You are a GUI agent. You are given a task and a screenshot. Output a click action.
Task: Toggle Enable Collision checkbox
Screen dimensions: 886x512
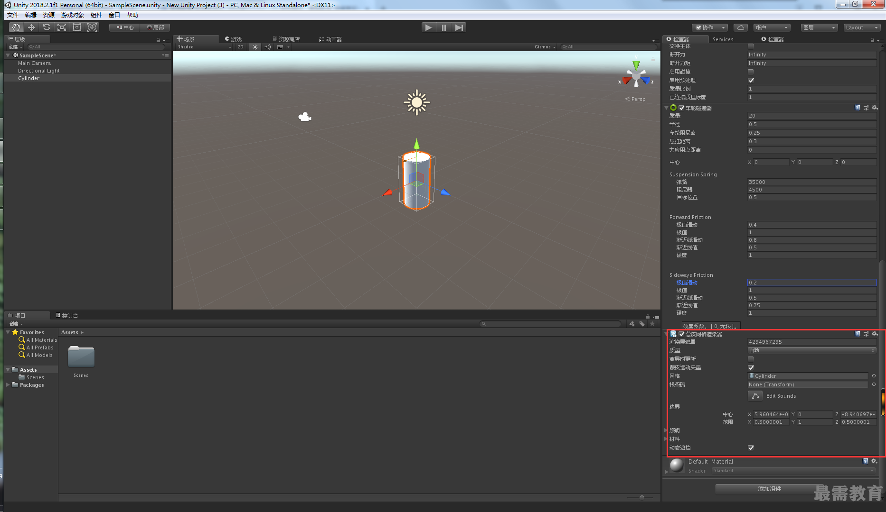click(x=751, y=72)
